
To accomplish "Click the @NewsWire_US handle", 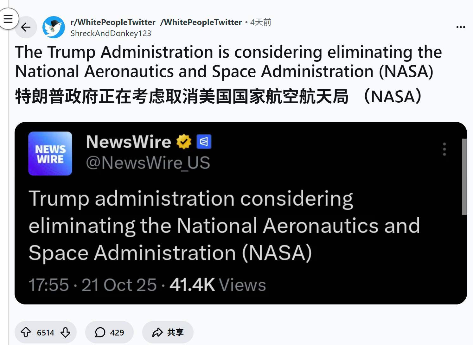I will pos(148,163).
